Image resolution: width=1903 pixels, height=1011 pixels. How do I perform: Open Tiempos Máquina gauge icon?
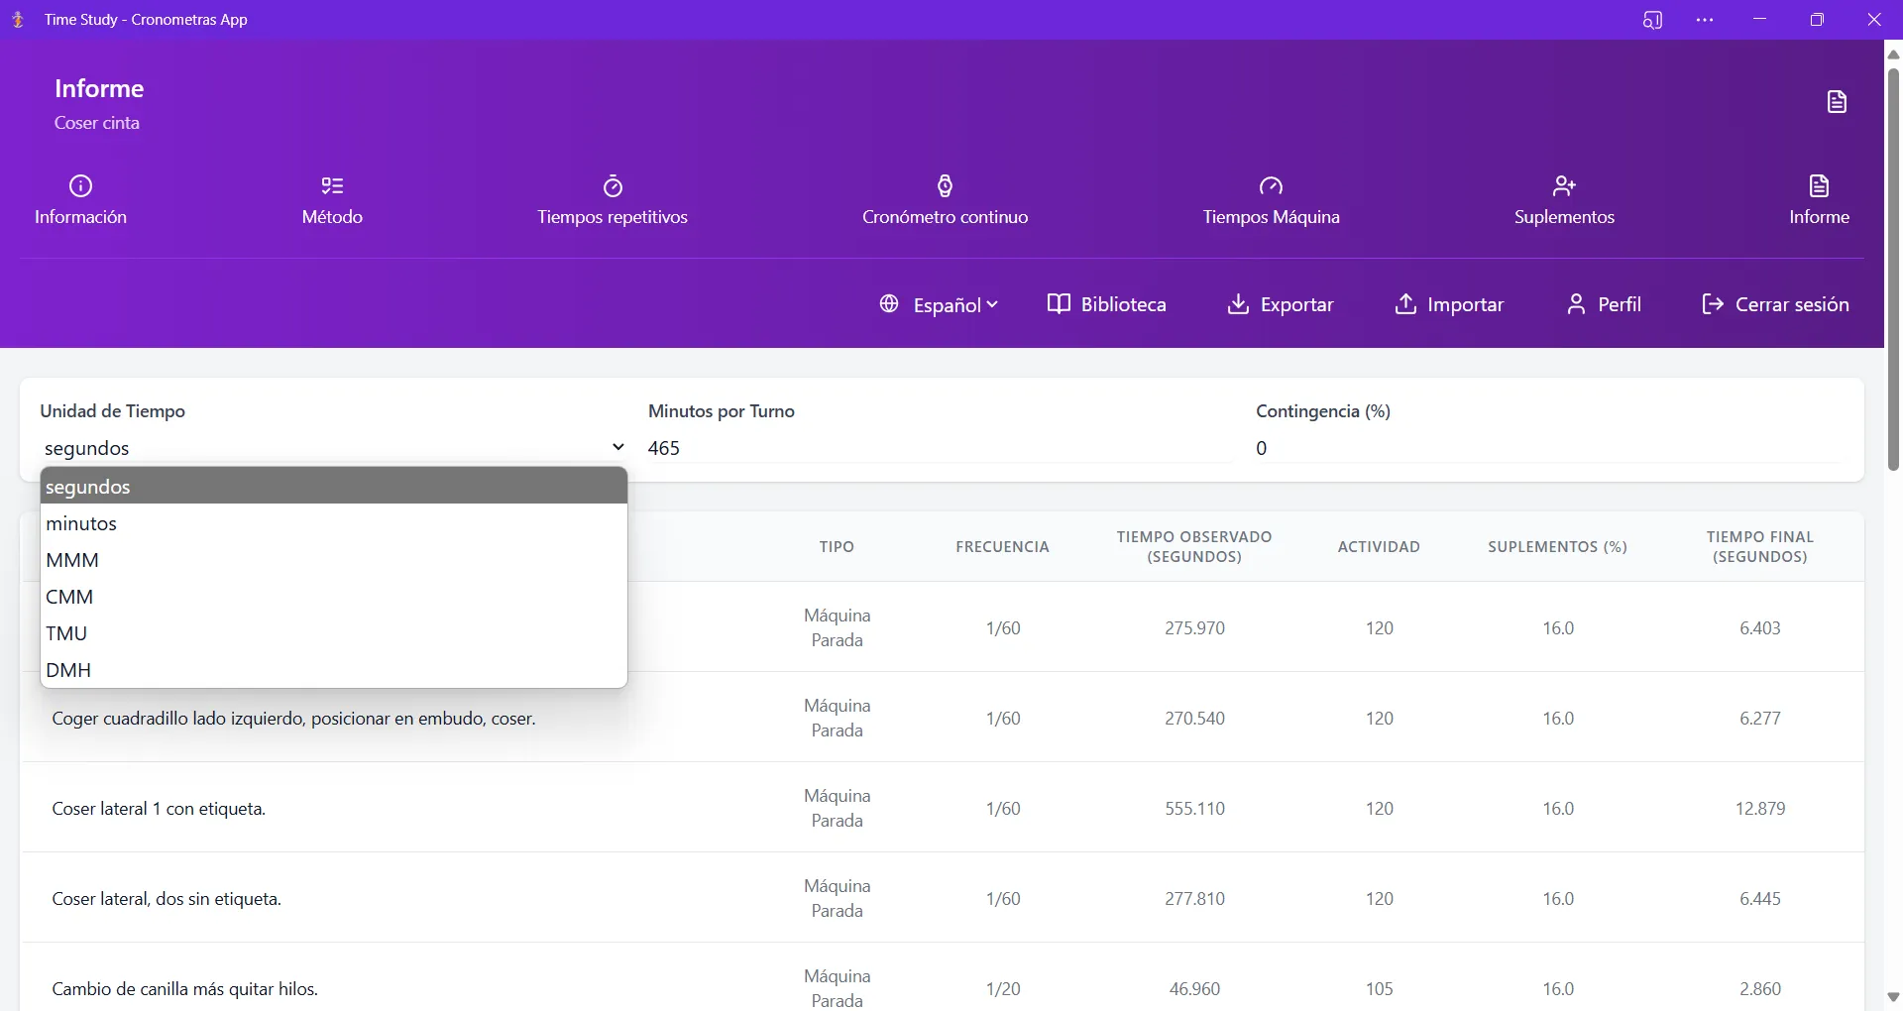pyautogui.click(x=1271, y=185)
